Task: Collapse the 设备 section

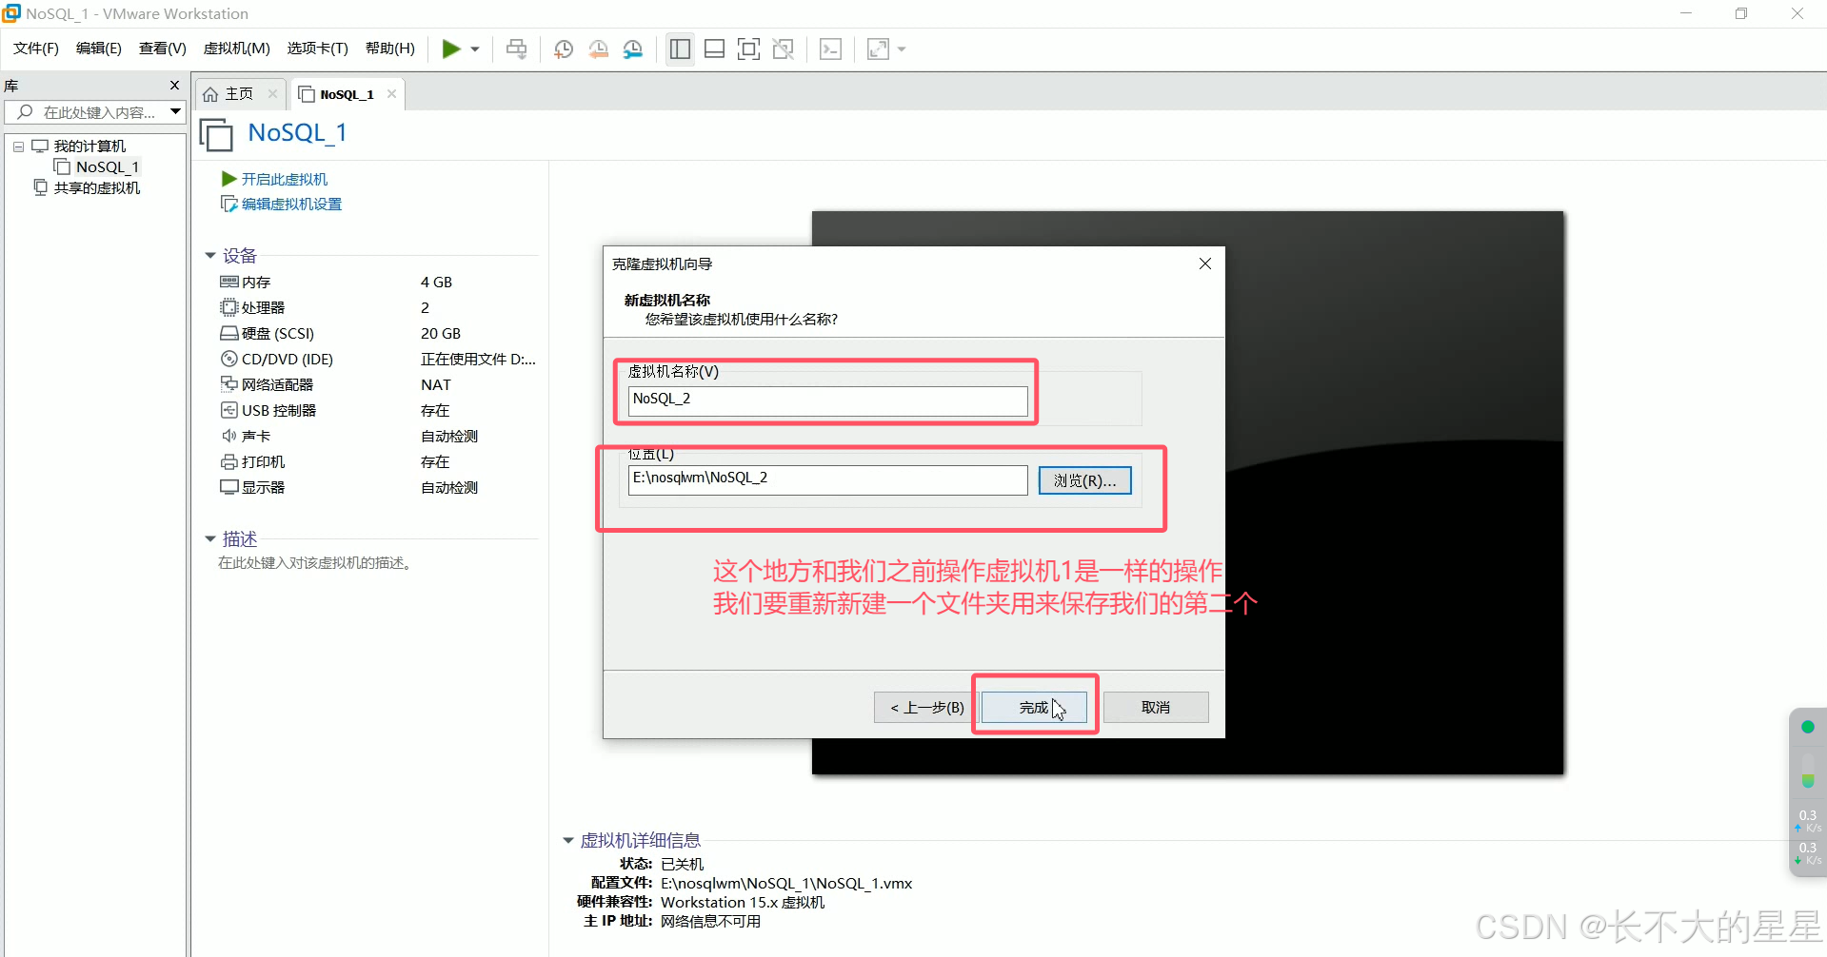Action: click(x=210, y=256)
